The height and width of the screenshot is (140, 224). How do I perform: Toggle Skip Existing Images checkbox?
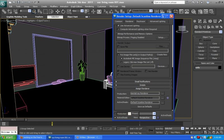pos(118,75)
